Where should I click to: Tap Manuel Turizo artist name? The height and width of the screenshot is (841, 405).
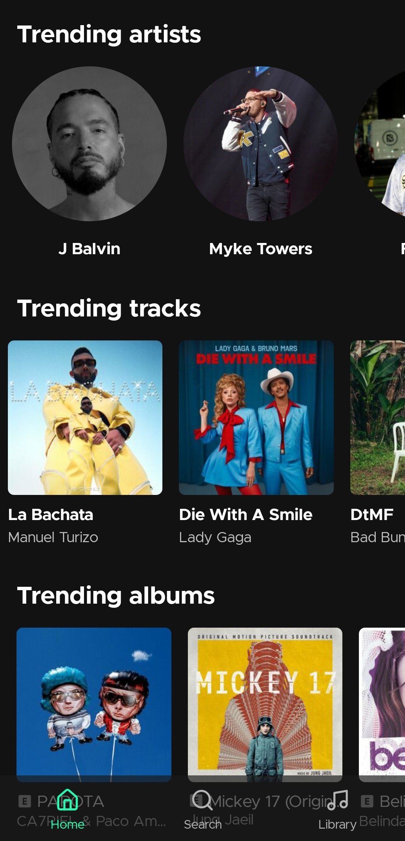click(x=53, y=537)
